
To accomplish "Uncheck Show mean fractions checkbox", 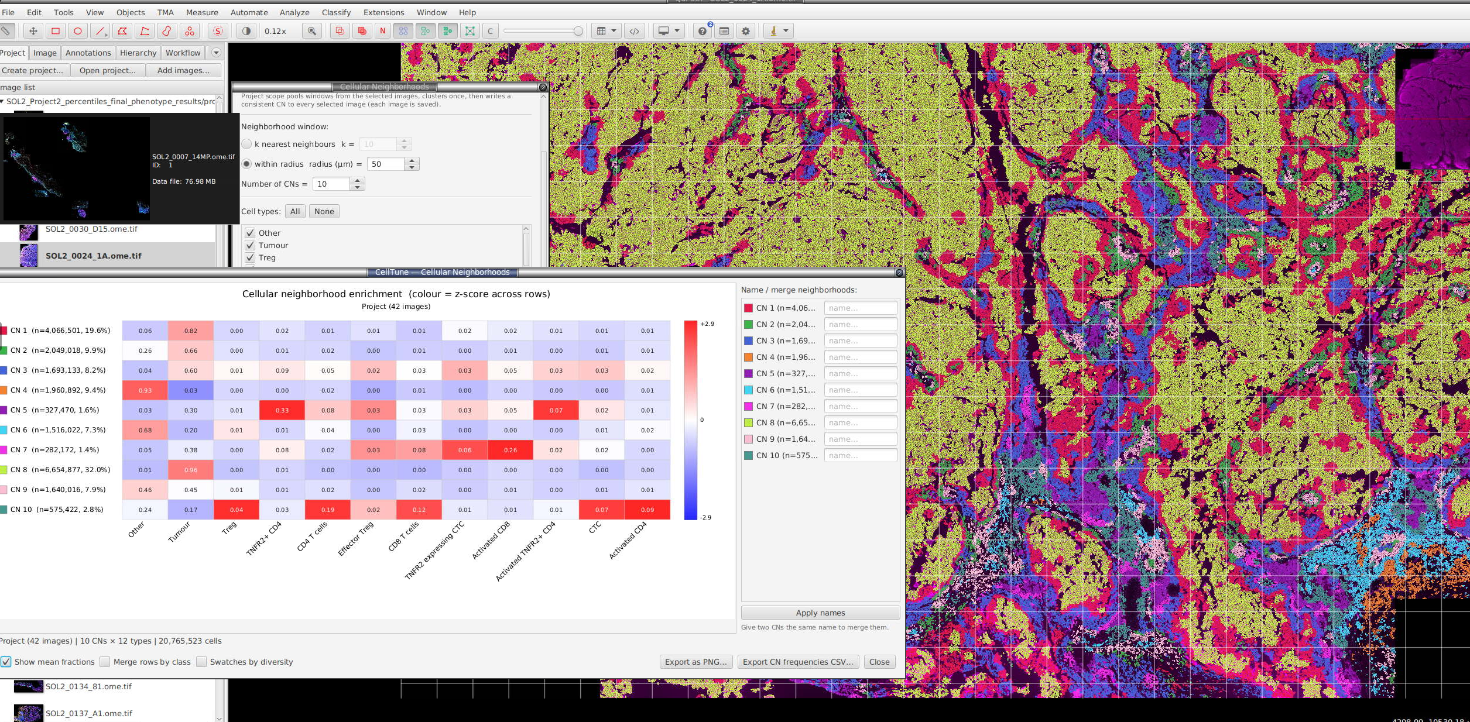I will click(6, 662).
